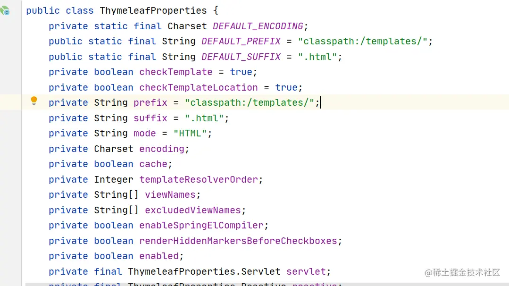Click Charset type on the DEFAULT_ENCODING line
The width and height of the screenshot is (509, 286).
click(x=187, y=26)
